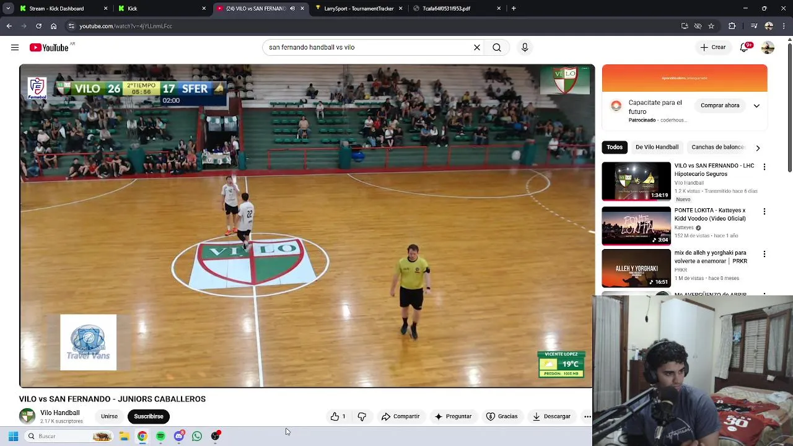The height and width of the screenshot is (446, 793).
Task: Join the channel with Unirse
Action: tap(109, 416)
